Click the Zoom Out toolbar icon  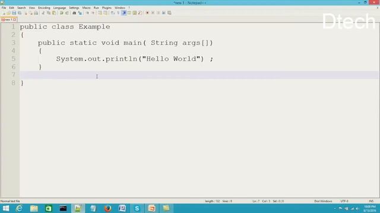pos(93,13)
